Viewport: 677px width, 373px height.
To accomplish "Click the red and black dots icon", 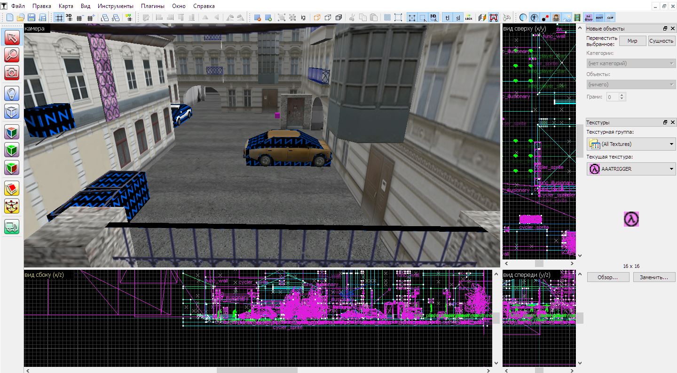I will pyautogui.click(x=545, y=17).
